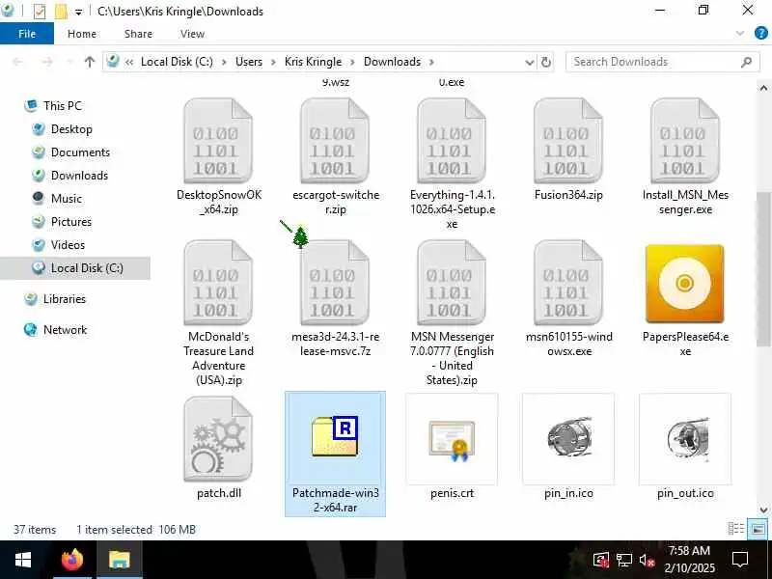Select the msn610155-windowsx.exe file icon
This screenshot has width=772, height=579.
click(x=568, y=283)
